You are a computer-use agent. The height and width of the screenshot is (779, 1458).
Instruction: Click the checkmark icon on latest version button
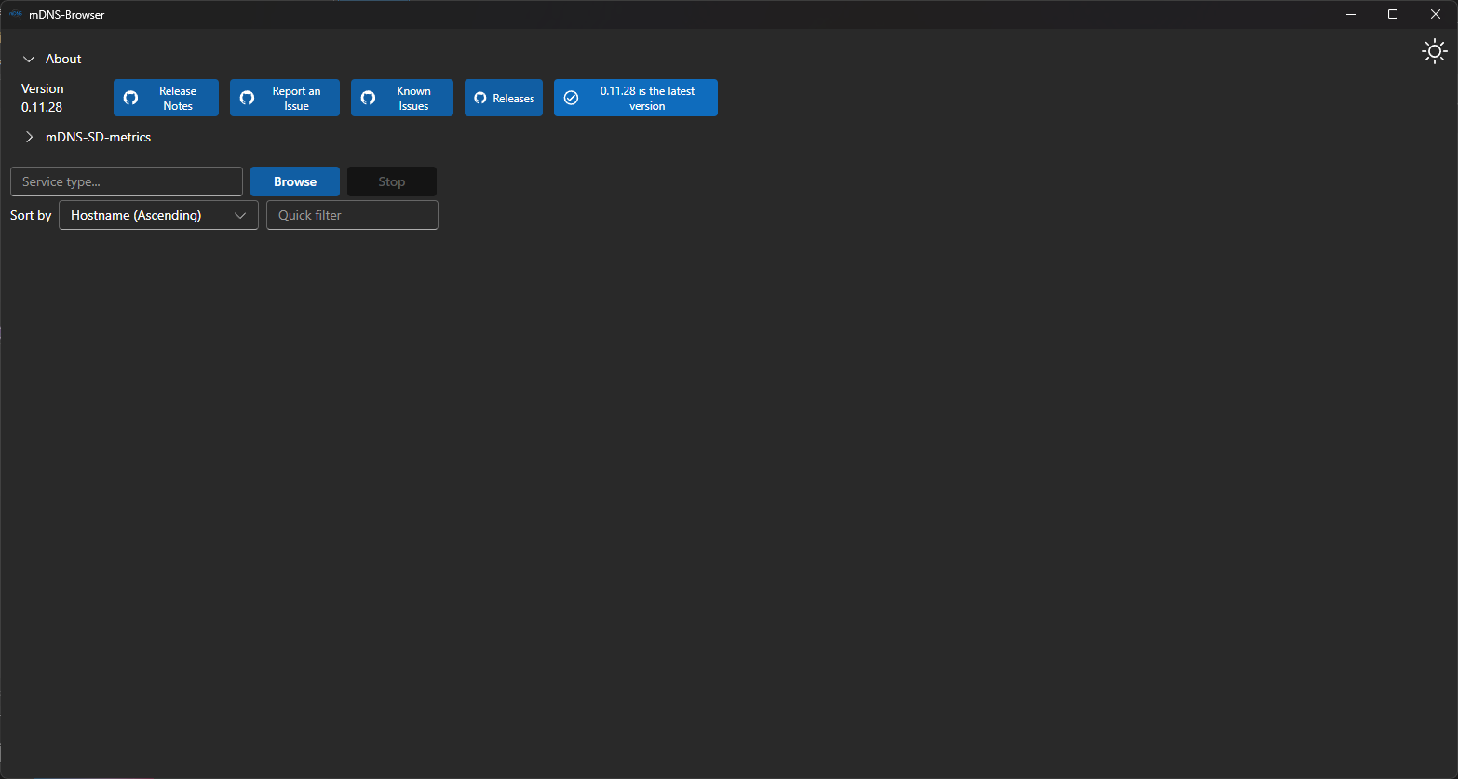572,98
